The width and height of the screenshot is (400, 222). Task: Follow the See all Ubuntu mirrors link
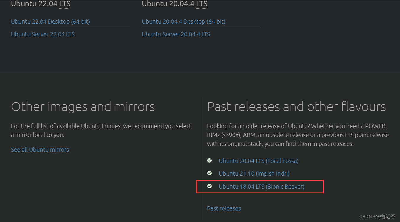click(x=40, y=150)
